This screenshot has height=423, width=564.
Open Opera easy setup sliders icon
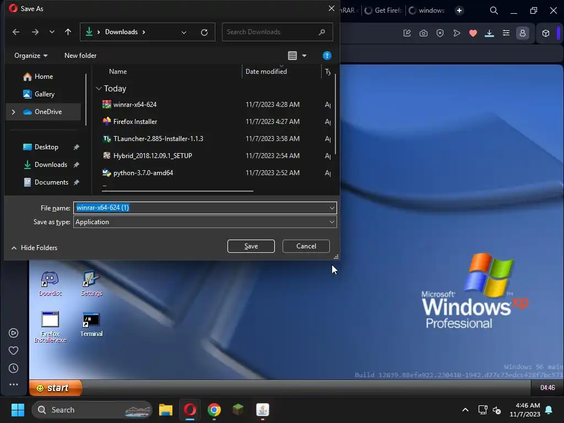(506, 33)
